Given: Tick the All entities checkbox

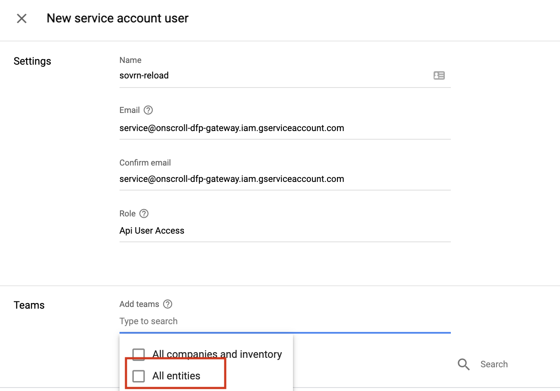Looking at the screenshot, I should point(138,376).
